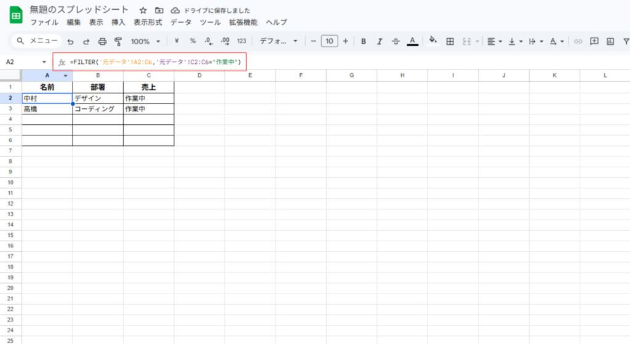Click the select-all corner box

(x=10, y=75)
